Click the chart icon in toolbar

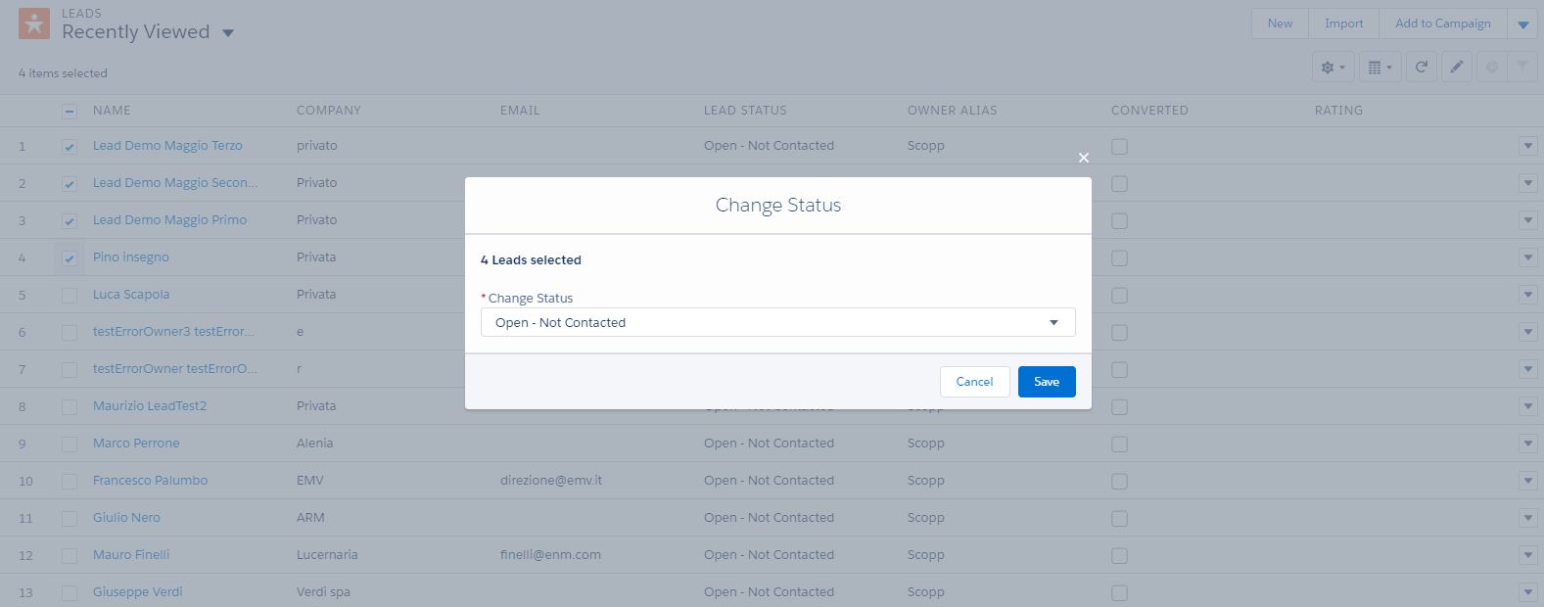click(x=1492, y=68)
